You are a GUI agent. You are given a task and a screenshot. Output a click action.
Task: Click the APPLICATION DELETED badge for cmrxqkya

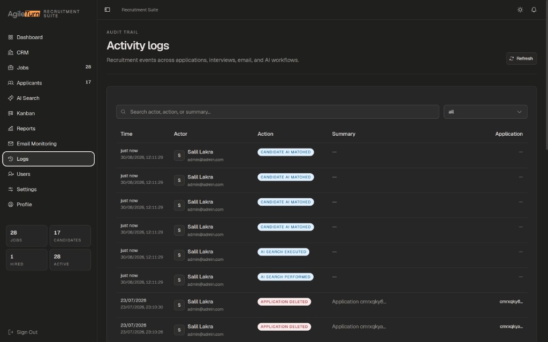284,327
